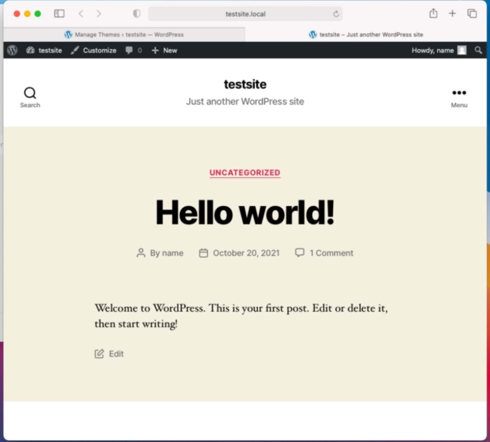Click the Welcome to WordPress paragraph text

click(x=241, y=316)
